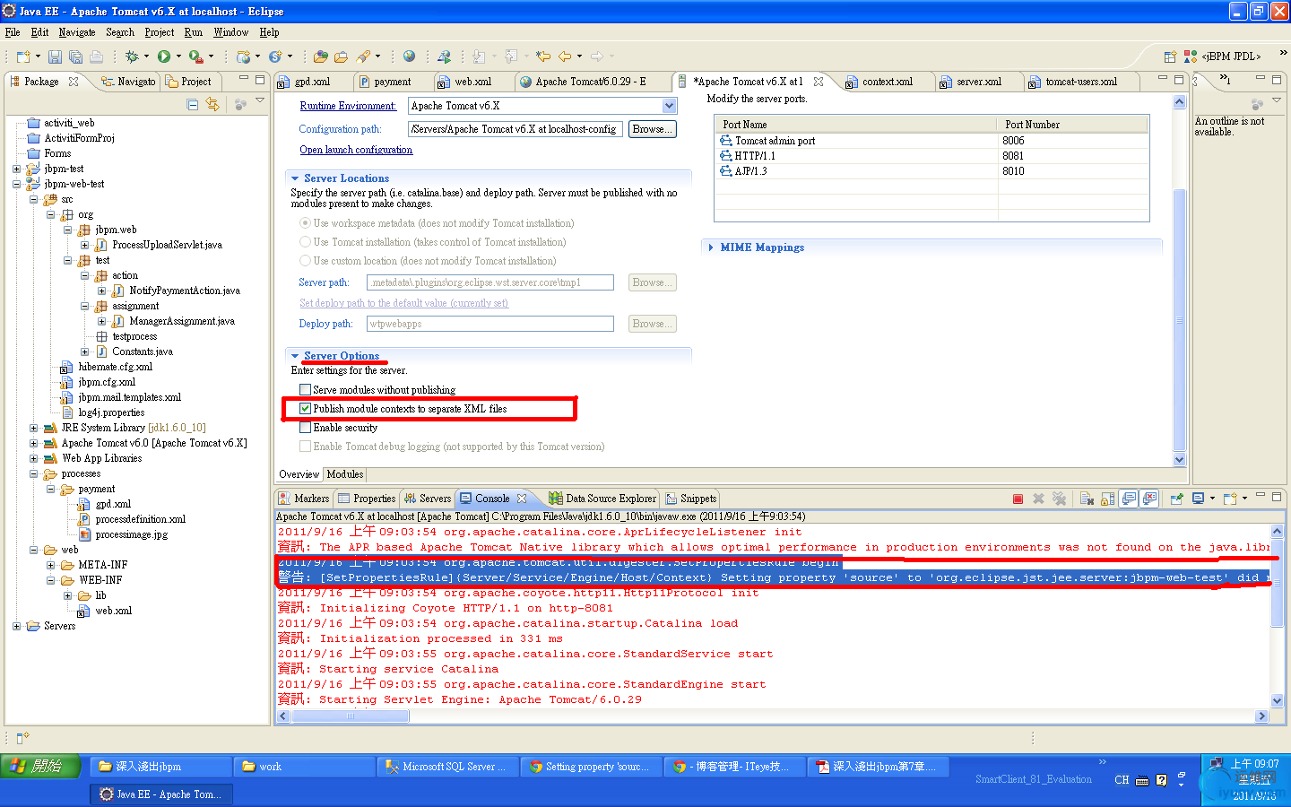Click the Clear Console icon
This screenshot has height=807, width=1291.
(x=1087, y=499)
